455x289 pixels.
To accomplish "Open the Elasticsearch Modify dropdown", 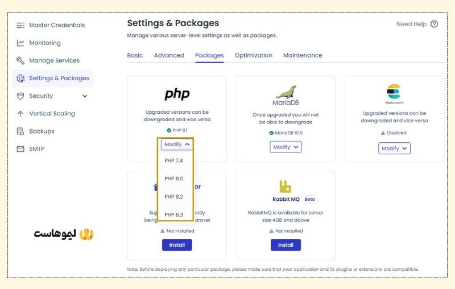I will [394, 148].
